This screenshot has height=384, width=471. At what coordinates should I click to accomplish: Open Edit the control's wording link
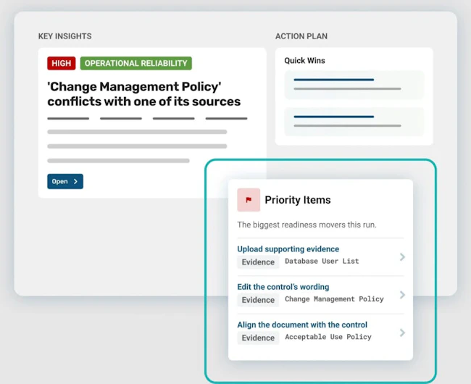283,287
